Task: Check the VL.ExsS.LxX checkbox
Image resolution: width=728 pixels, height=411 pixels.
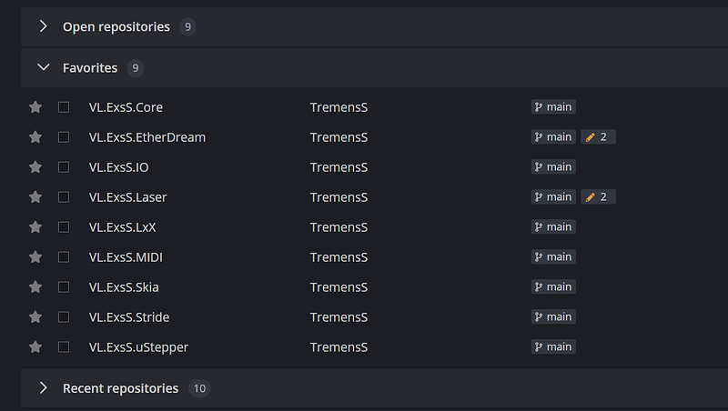Action: [64, 226]
